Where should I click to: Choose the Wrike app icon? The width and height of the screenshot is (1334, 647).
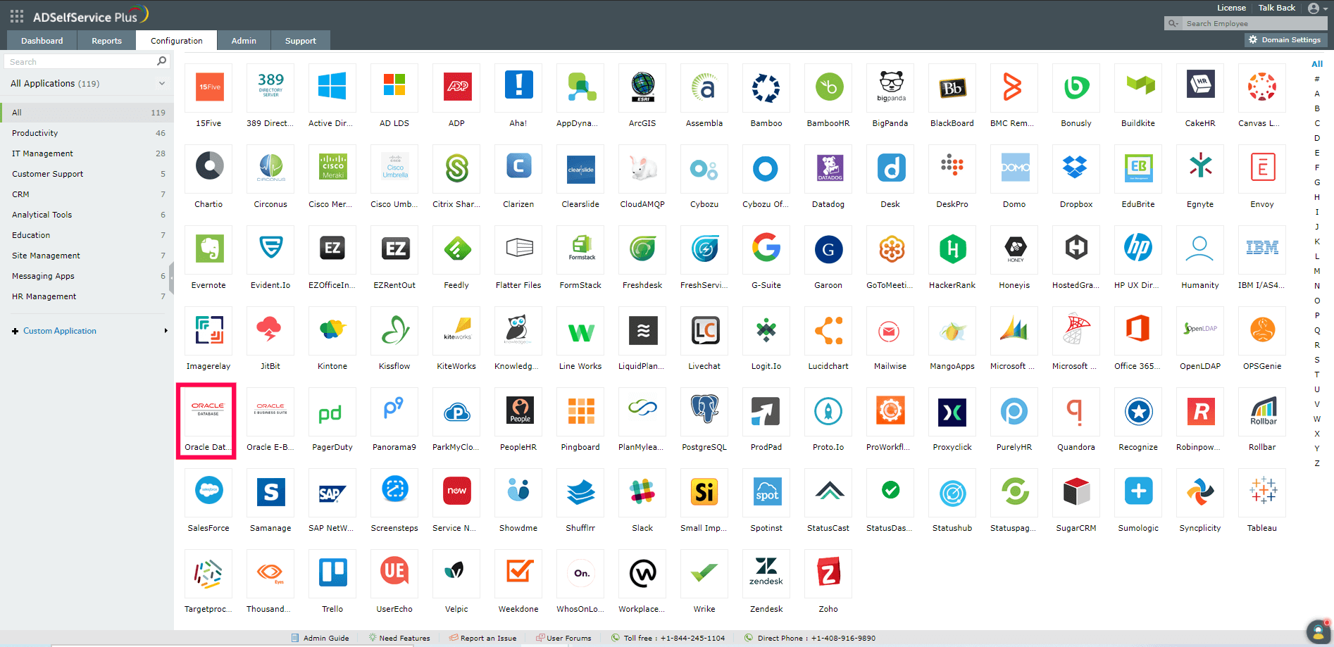(704, 573)
